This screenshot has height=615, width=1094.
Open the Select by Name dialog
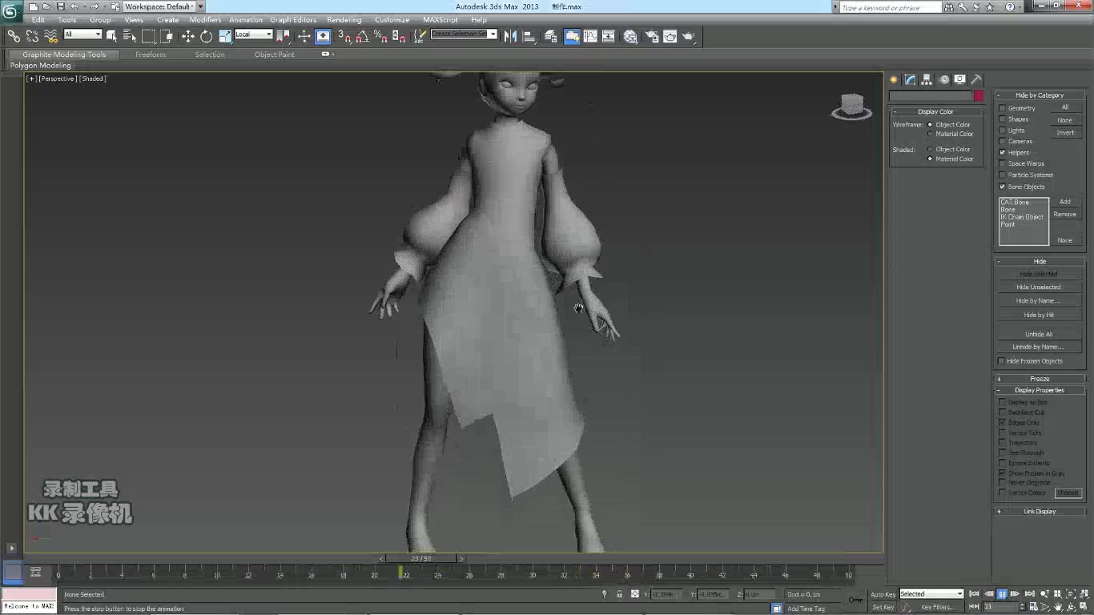[130, 36]
